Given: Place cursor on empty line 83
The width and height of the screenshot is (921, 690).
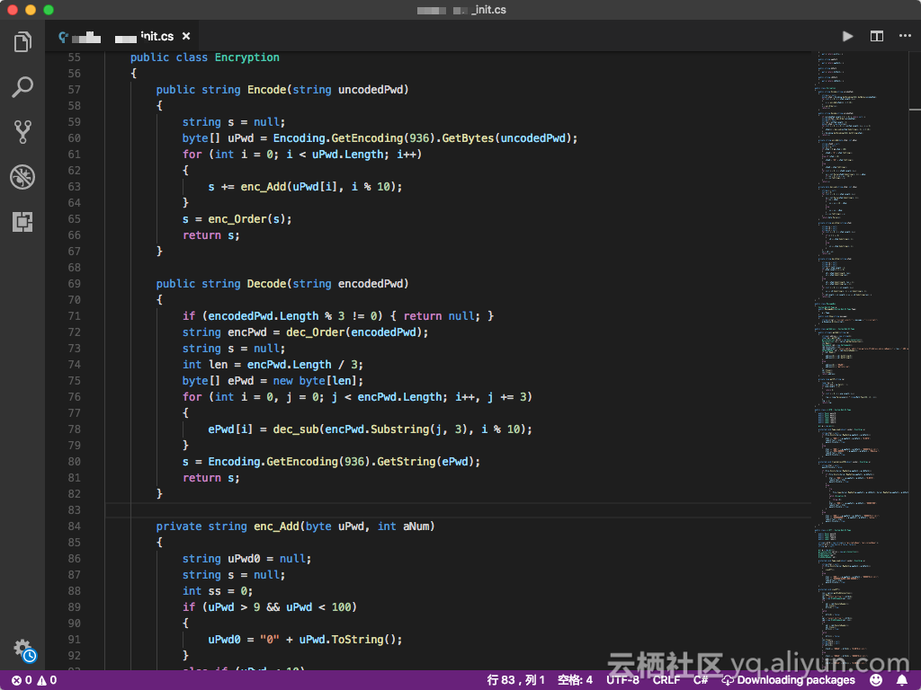Looking at the screenshot, I should point(458,510).
